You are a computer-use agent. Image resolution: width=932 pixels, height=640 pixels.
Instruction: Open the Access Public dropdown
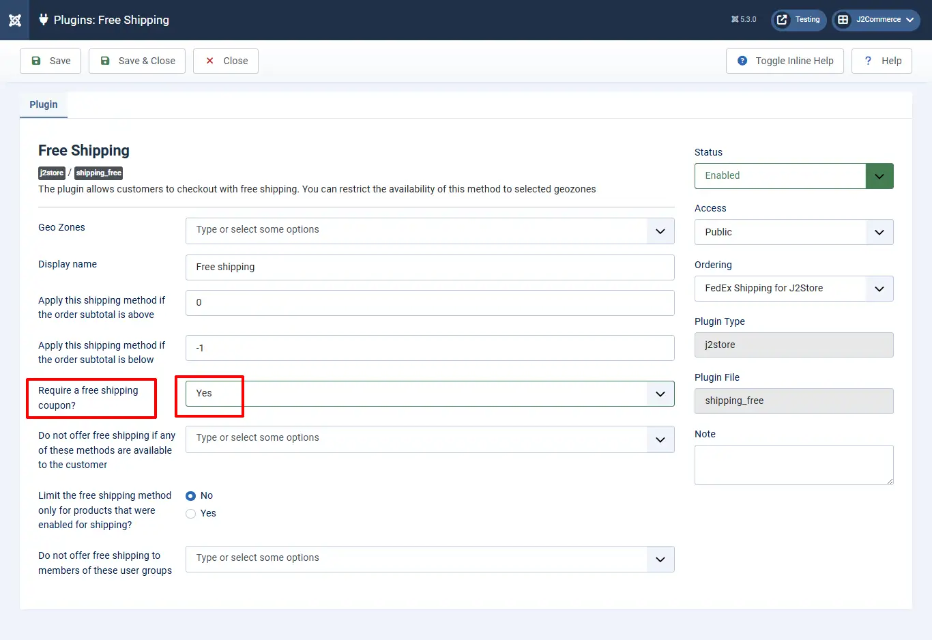793,232
